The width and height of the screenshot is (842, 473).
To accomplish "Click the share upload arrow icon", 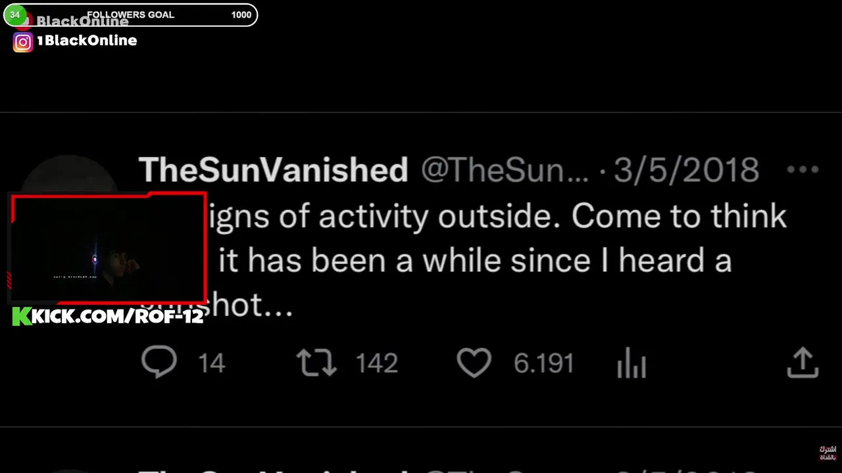I will pyautogui.click(x=803, y=363).
